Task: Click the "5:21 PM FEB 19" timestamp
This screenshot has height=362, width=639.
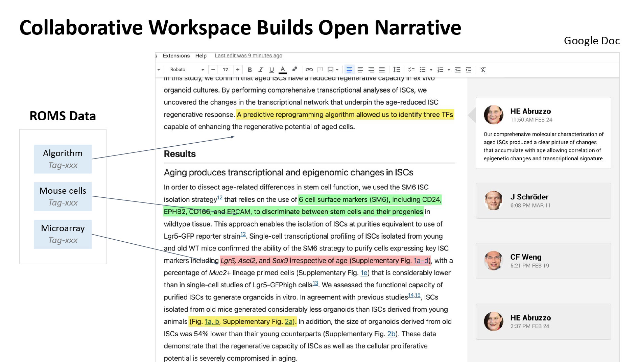Action: pos(530,266)
